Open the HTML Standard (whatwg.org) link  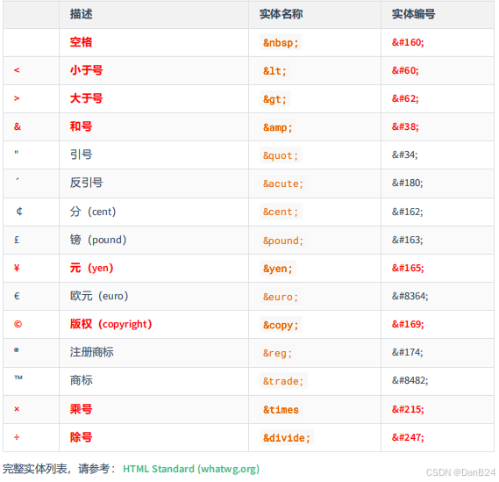click(191, 469)
